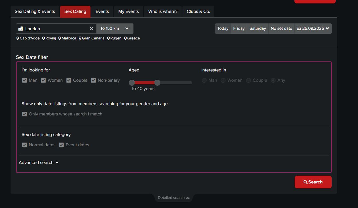Open the to 150 km distance dropdown
358x208 pixels.
[x=115, y=29]
